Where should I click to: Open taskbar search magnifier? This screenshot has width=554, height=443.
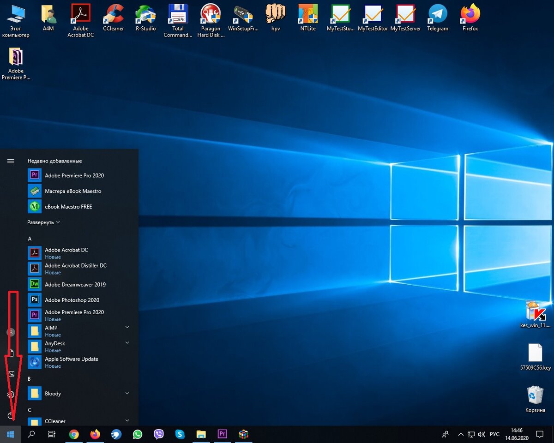(x=31, y=434)
